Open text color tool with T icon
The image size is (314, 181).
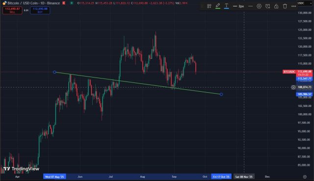[x=227, y=6]
